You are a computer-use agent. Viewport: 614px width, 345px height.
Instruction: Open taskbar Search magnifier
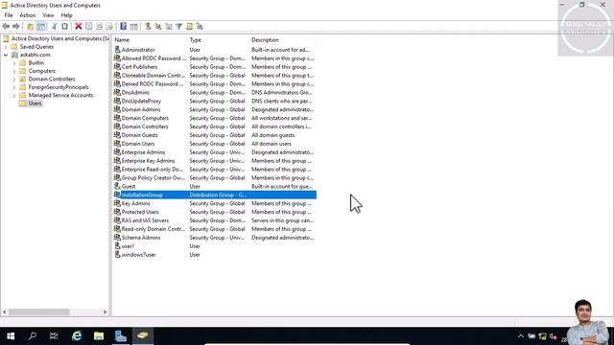(x=33, y=336)
